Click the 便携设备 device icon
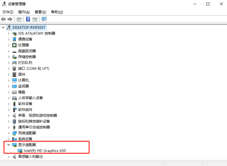Screen dimensions: 227x166 point(14,39)
